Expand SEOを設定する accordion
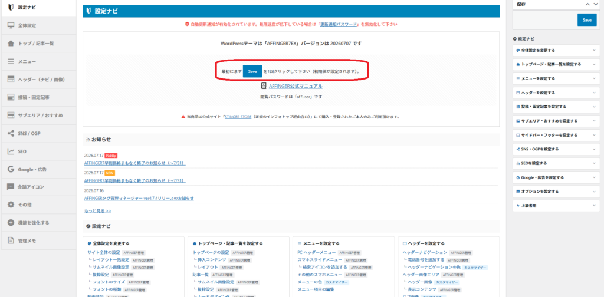Screen dimensions: 604x297 click(556, 163)
